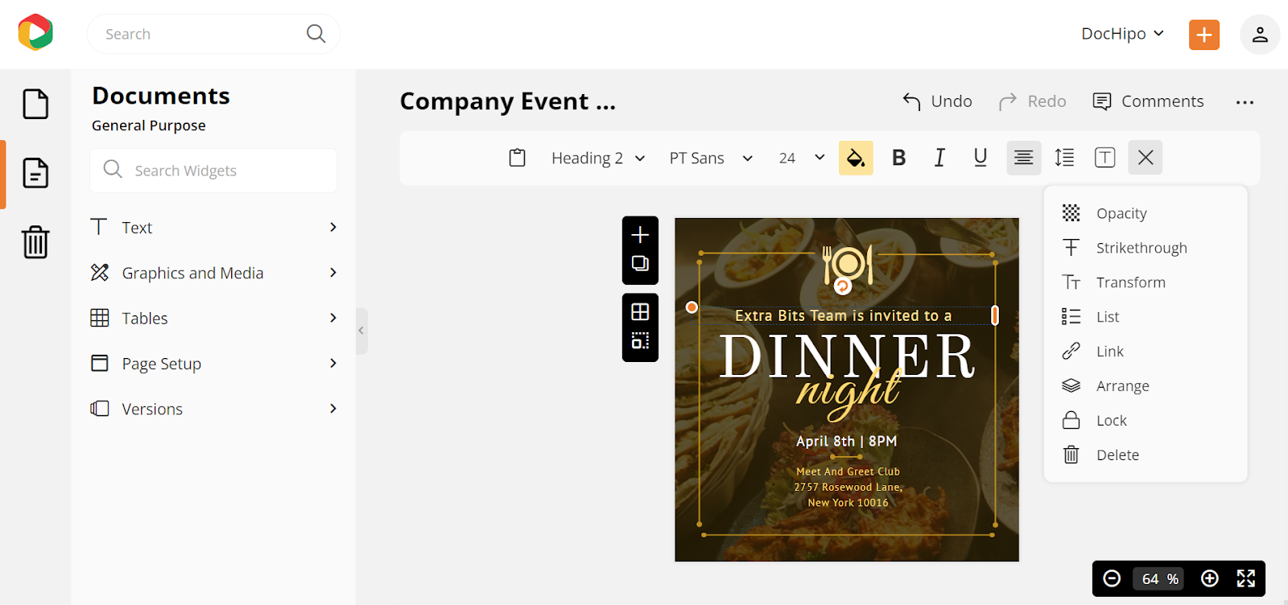Screen dimensions: 1288x605
Task: Click the add page plus icon
Action: [640, 235]
